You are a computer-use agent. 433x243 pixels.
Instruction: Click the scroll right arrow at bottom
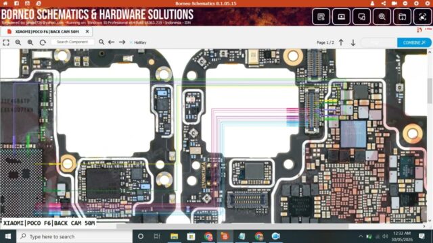tap(424, 226)
